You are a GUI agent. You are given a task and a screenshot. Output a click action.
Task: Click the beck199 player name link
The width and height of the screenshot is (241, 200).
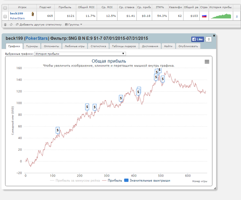[x=17, y=13]
